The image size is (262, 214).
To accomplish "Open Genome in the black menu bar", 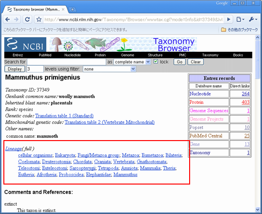I will pos(127,55).
